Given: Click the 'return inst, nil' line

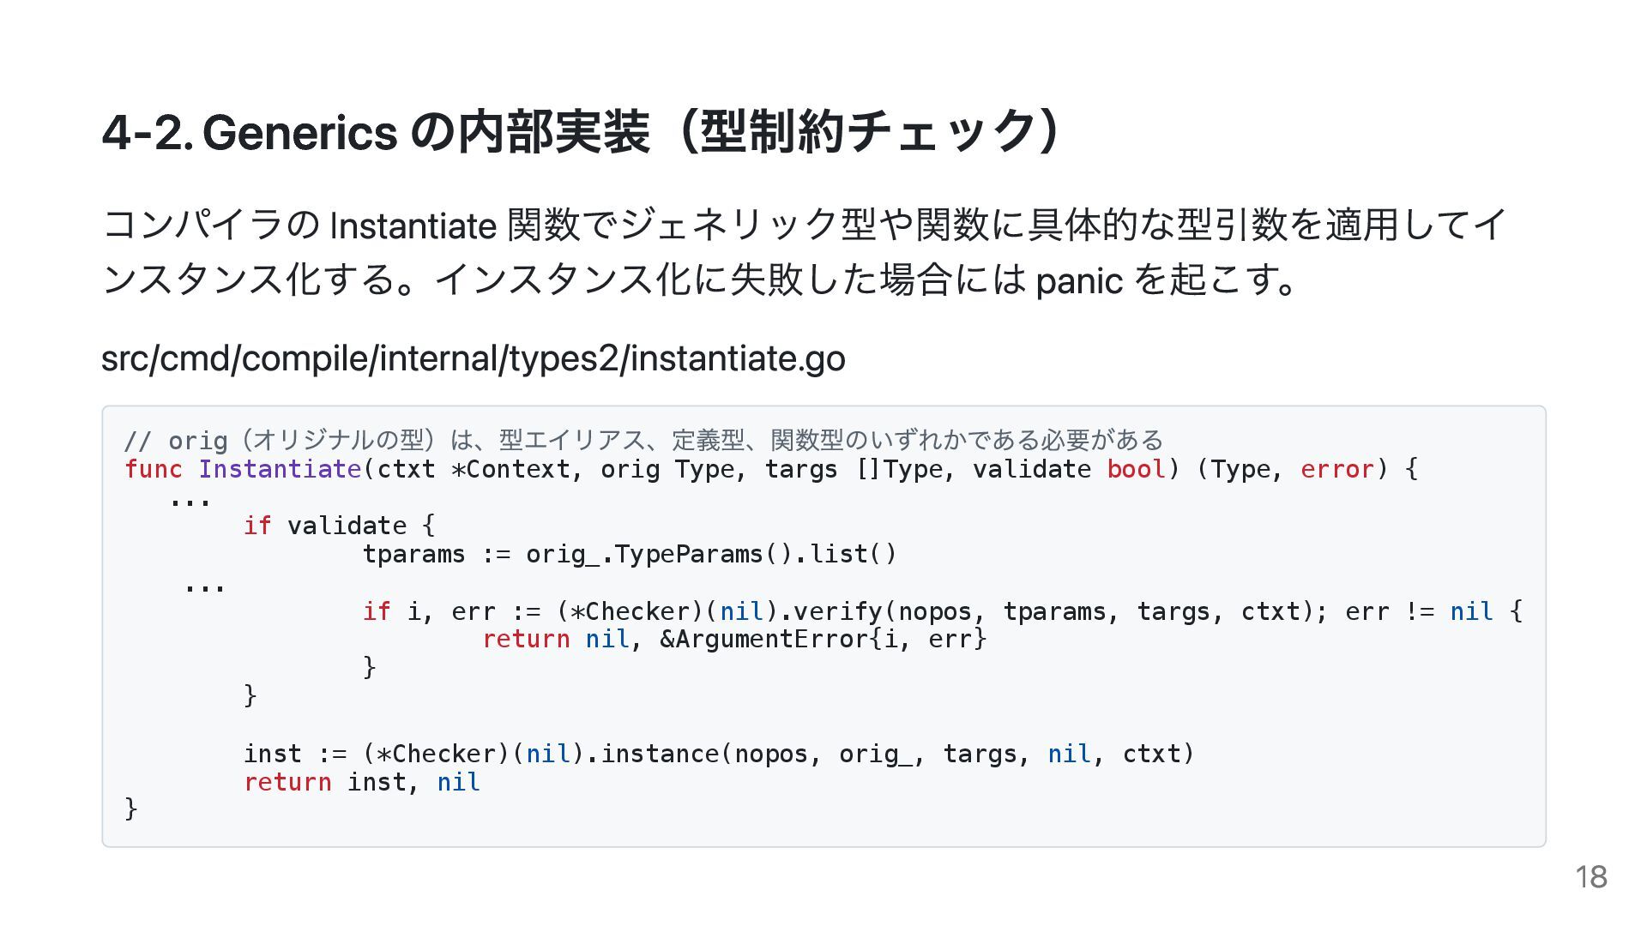Looking at the screenshot, I should click(361, 782).
